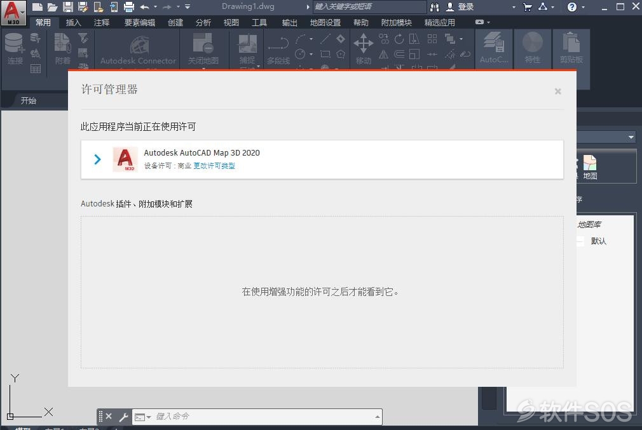Click the 更改许可类型 link
The width and height of the screenshot is (642, 430).
[214, 166]
